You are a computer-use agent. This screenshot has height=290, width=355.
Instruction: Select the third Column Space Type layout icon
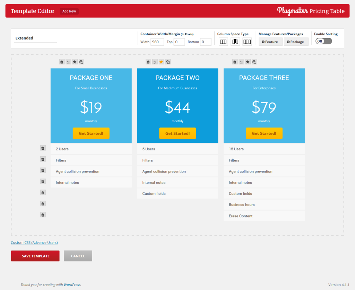pos(246,42)
